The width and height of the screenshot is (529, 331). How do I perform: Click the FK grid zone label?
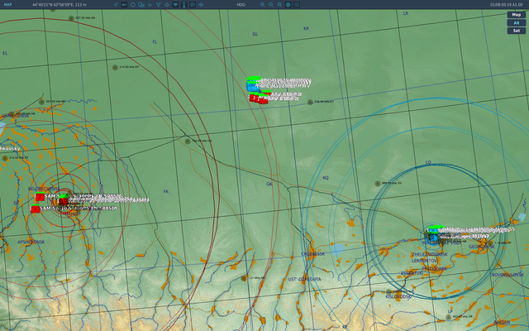tap(166, 191)
